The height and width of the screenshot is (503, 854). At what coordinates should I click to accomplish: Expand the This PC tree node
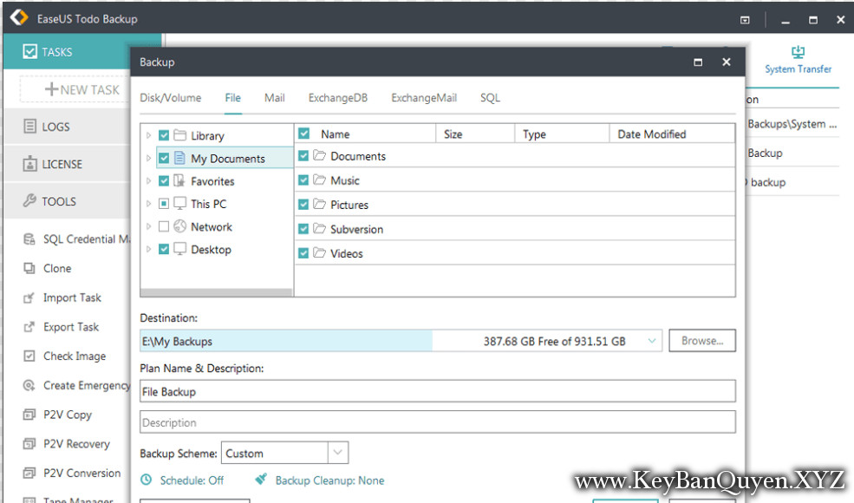coord(147,204)
